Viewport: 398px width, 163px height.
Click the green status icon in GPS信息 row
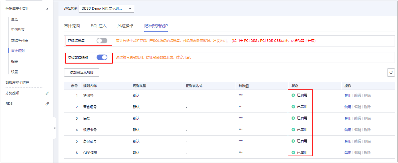click(293, 153)
